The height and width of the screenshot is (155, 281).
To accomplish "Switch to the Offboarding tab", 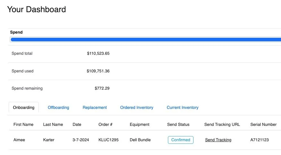I will [58, 108].
